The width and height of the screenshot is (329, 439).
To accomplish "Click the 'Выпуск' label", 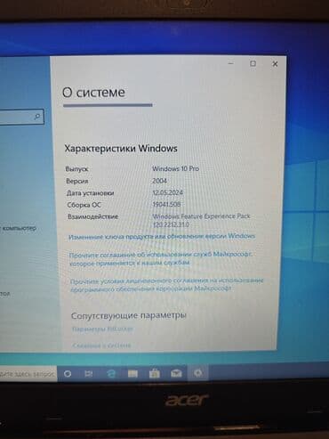I will 77,169.
